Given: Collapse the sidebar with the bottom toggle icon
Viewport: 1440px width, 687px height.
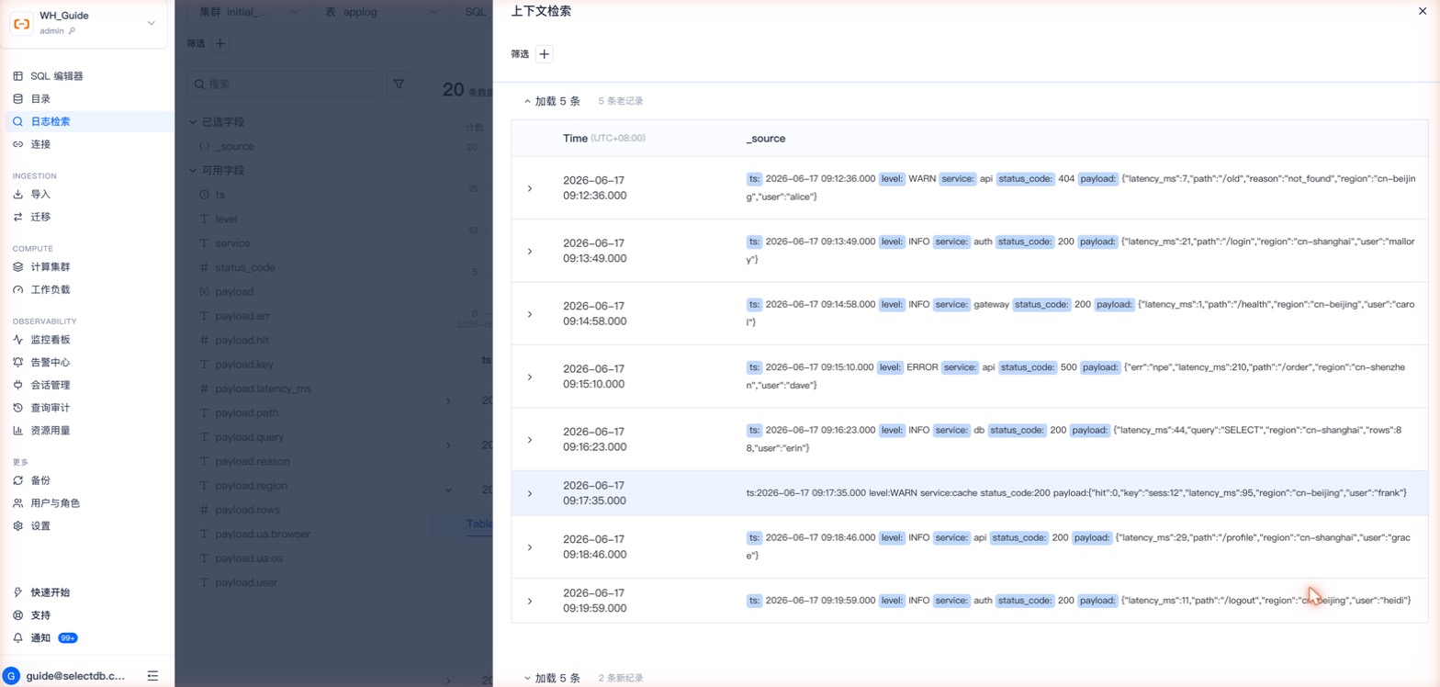Looking at the screenshot, I should click(152, 676).
